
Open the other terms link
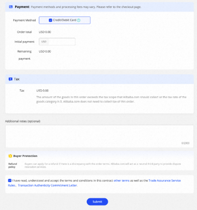click(121, 181)
